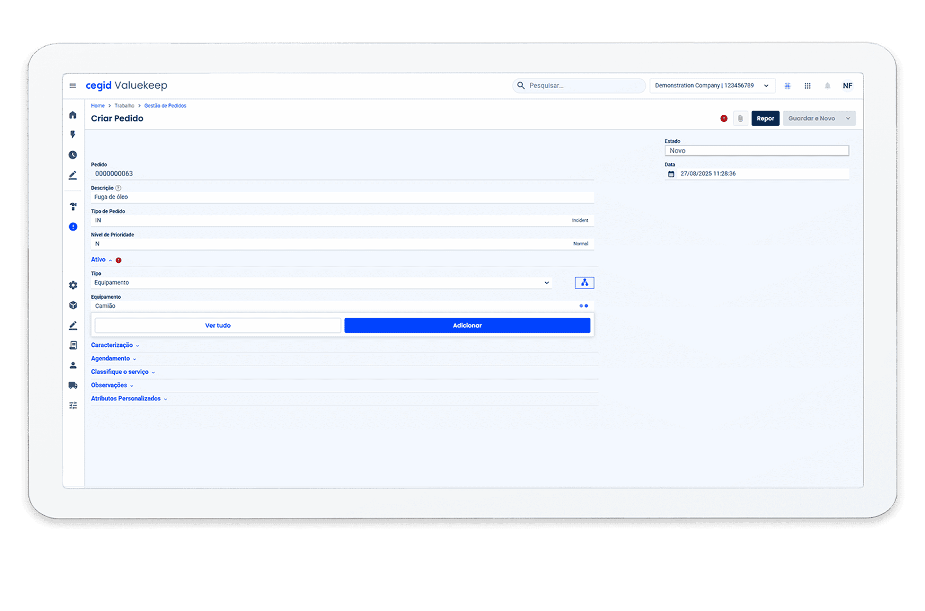This screenshot has height=611, width=925.
Task: Open the settings gear sidebar icon
Action: coord(73,285)
